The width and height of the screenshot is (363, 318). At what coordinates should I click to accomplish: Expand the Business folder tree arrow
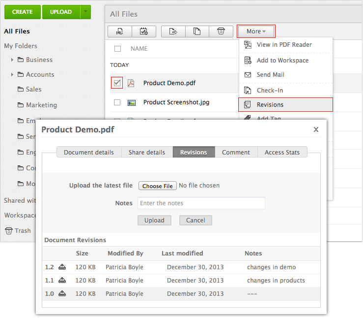pyautogui.click(x=12, y=60)
